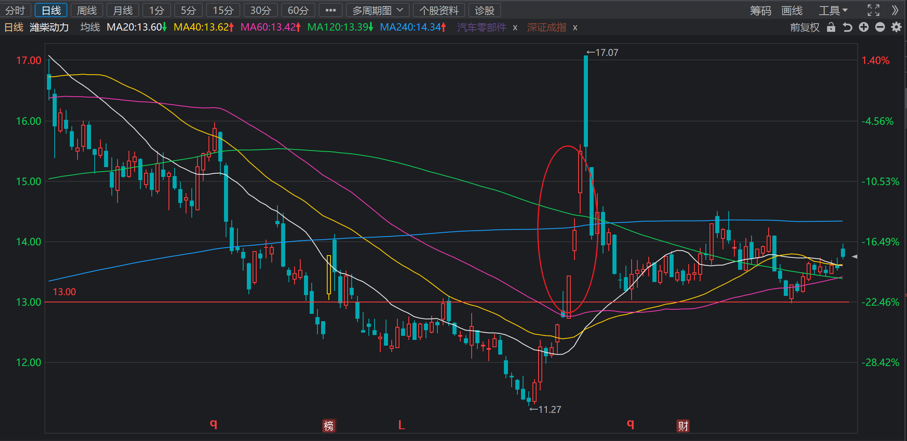The image size is (907, 441).
Task: Switch to the 周线 weekly tab
Action: click(87, 10)
